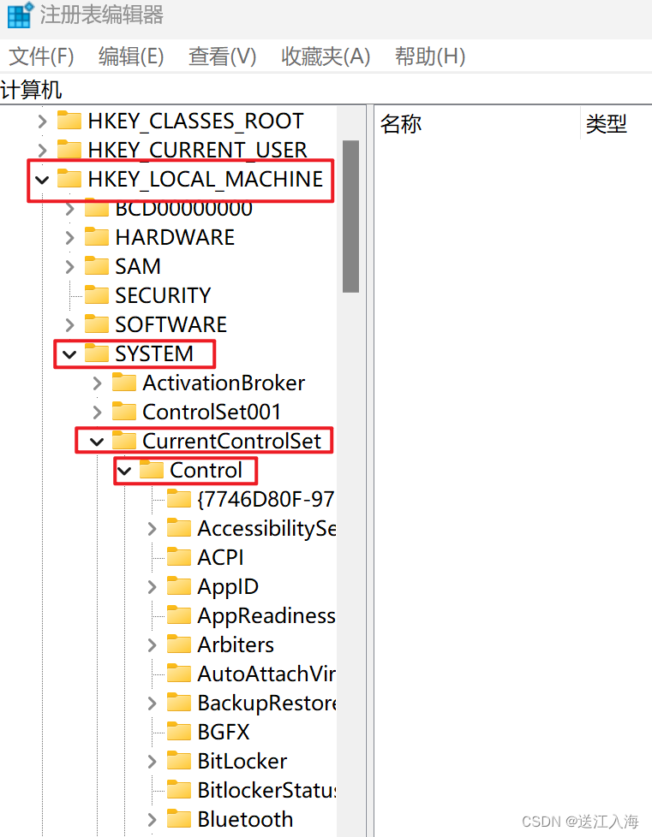The image size is (652, 837).
Task: Expand the BCD00000000 key
Action: pyautogui.click(x=70, y=209)
